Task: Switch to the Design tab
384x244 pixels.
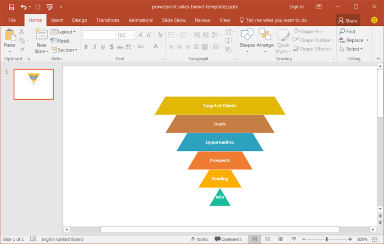Action: coord(80,20)
